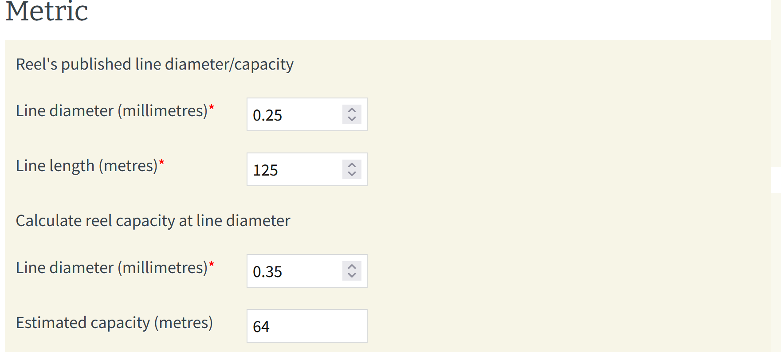The image size is (781, 352).
Task: Step down the 0.35 line diameter value
Action: tap(352, 275)
